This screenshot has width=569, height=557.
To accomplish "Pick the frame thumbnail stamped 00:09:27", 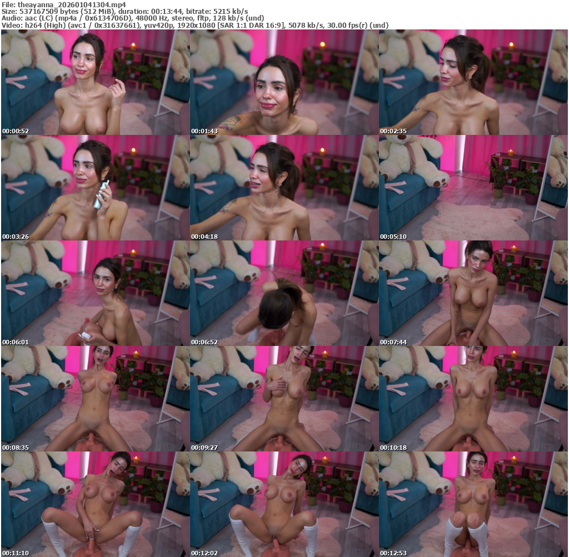I will (284, 399).
